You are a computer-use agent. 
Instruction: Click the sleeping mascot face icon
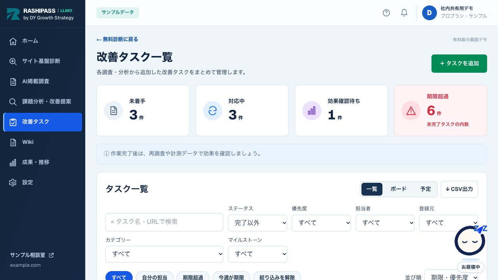click(470, 241)
